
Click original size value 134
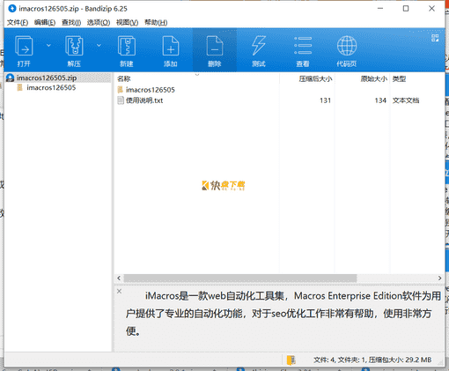pos(380,100)
